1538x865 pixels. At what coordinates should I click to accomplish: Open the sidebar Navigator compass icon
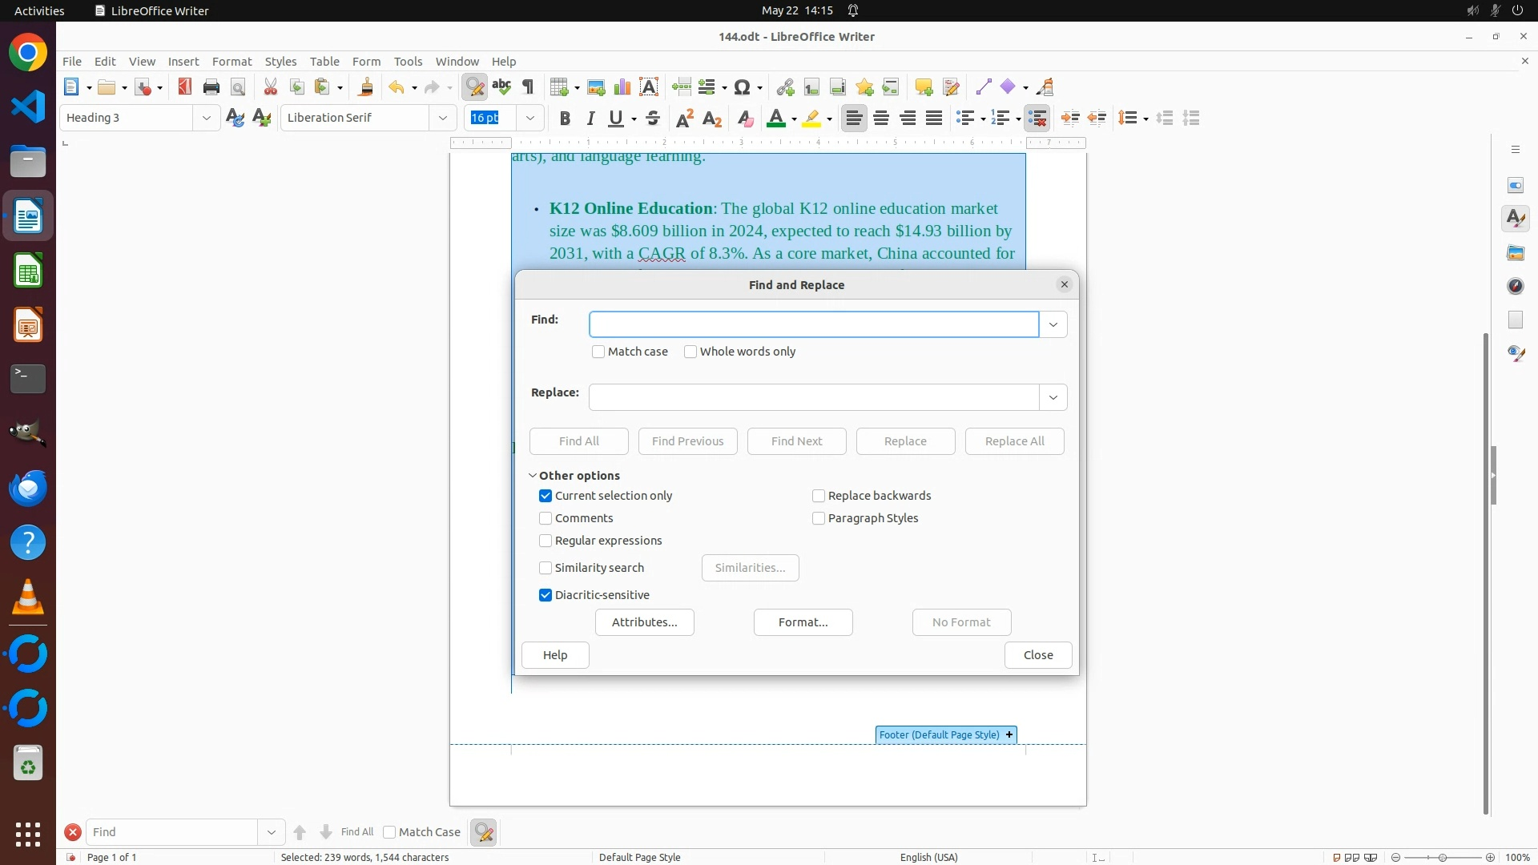1516,286
